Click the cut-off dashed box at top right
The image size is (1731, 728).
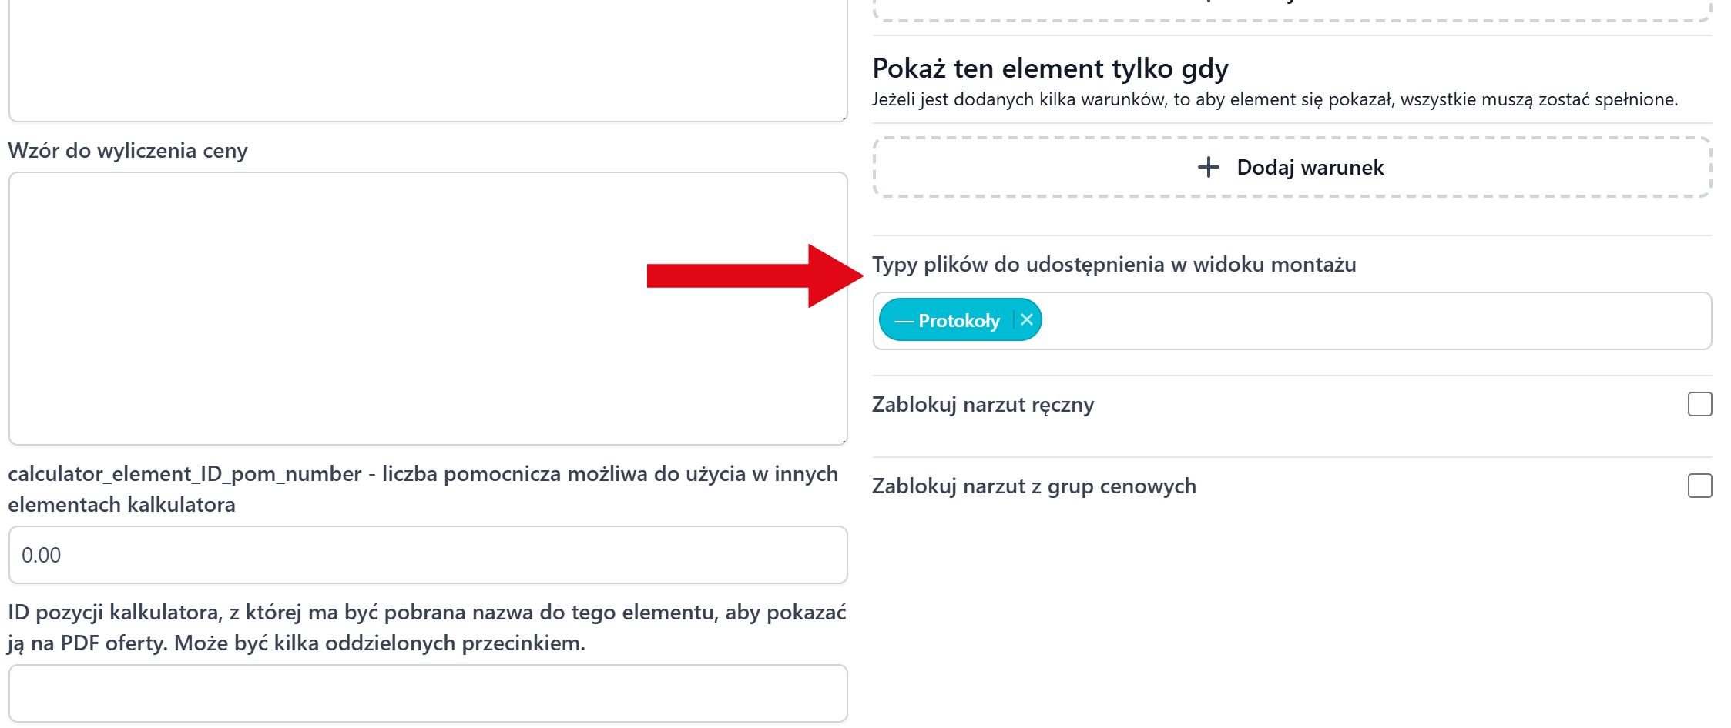click(1291, 9)
